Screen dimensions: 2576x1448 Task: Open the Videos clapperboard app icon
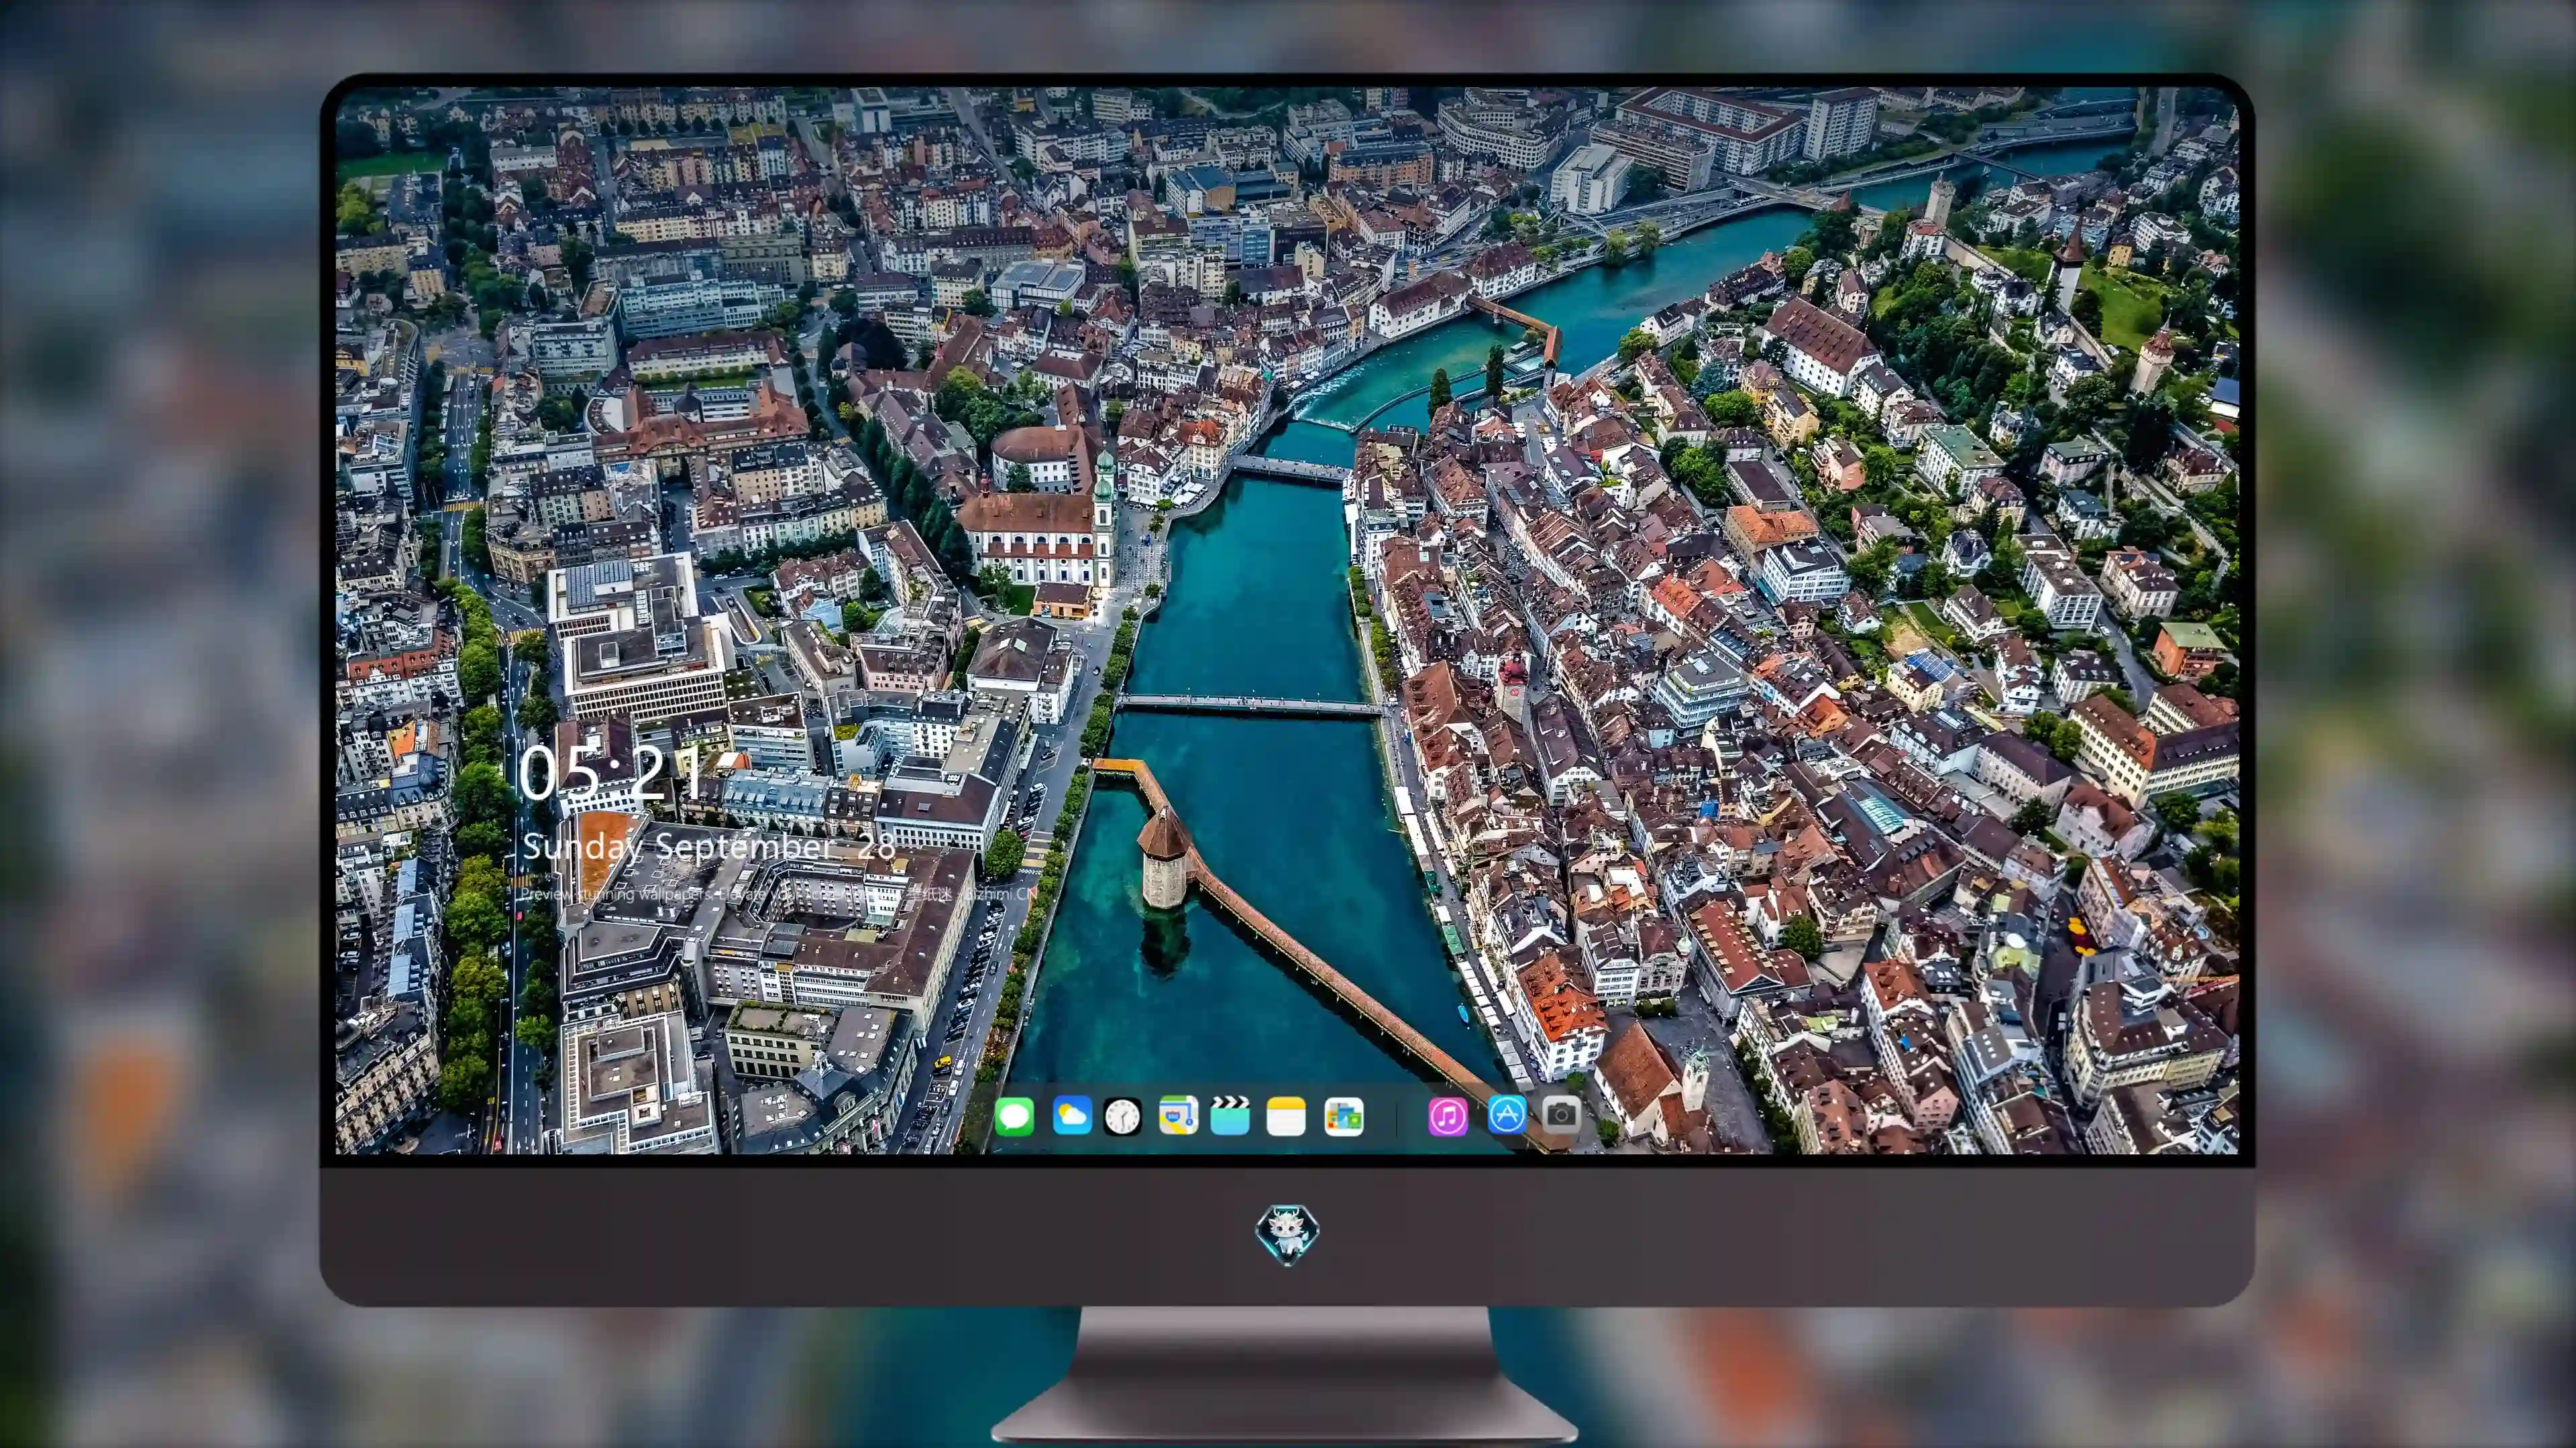(1230, 1115)
